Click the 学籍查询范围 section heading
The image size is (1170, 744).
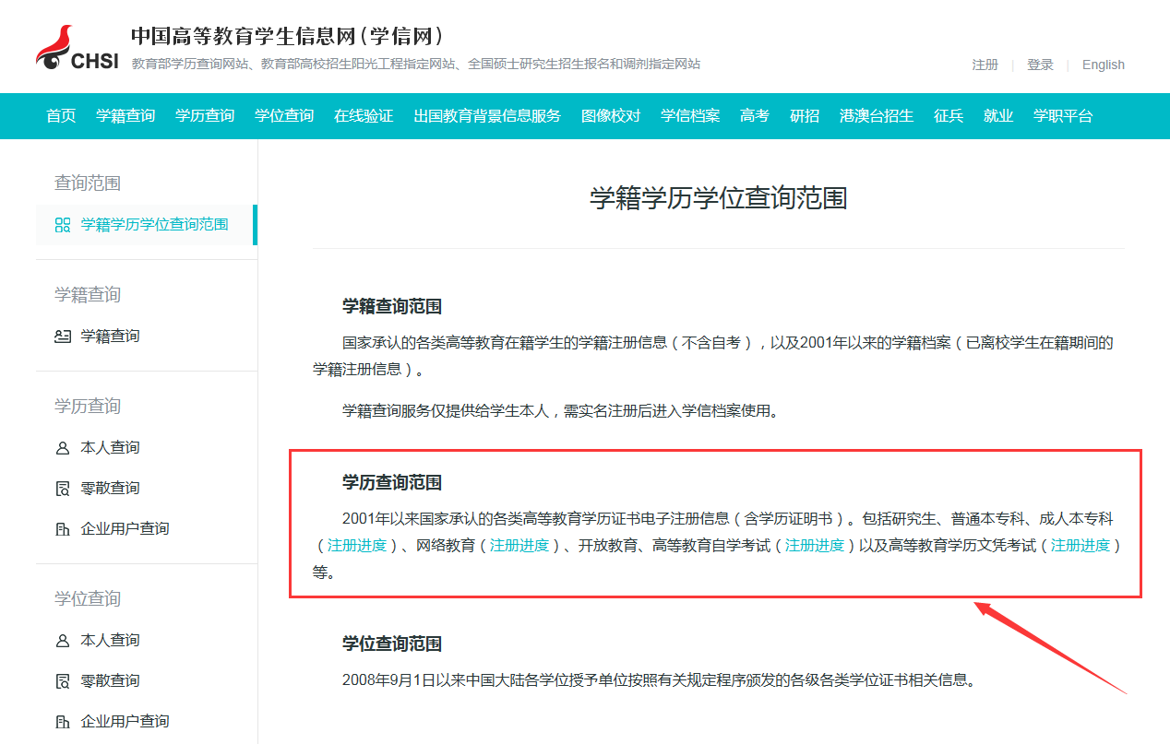[392, 307]
